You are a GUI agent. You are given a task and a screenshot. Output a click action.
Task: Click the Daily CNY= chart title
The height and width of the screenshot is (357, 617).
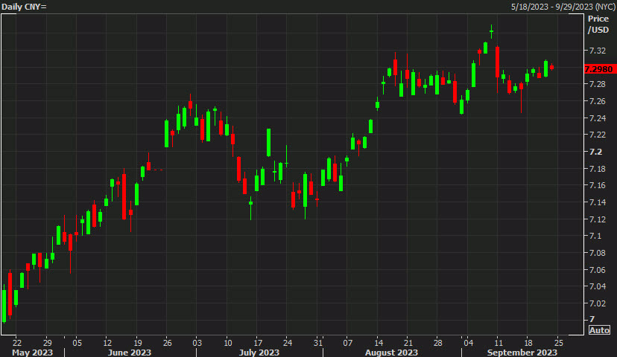[24, 7]
